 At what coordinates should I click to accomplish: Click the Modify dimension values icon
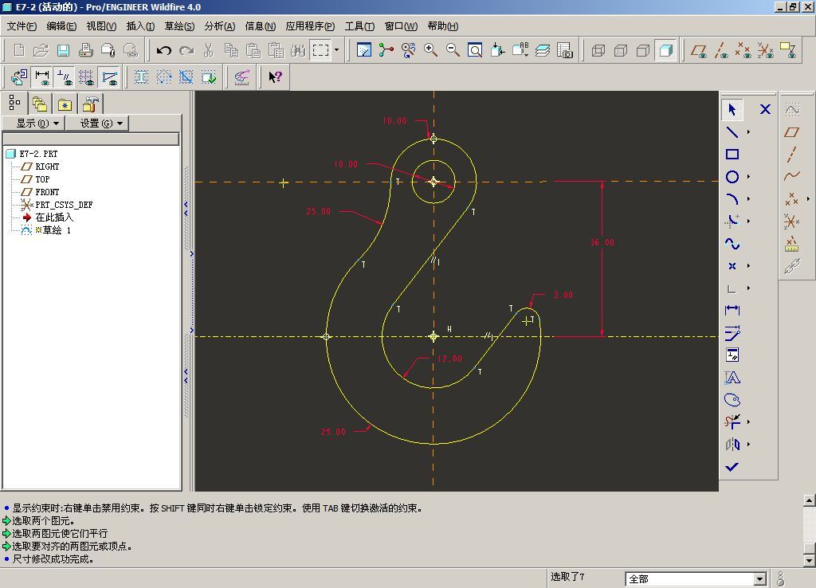tap(732, 332)
